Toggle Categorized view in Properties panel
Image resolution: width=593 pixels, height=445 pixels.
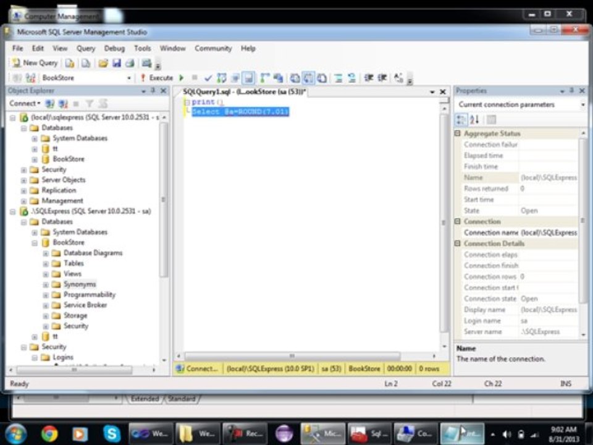[461, 120]
